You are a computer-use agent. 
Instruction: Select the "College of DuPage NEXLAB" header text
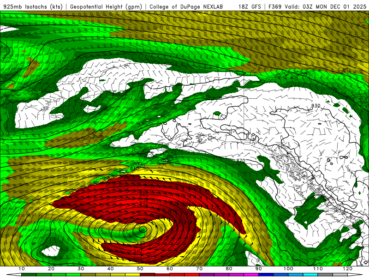tap(186, 6)
